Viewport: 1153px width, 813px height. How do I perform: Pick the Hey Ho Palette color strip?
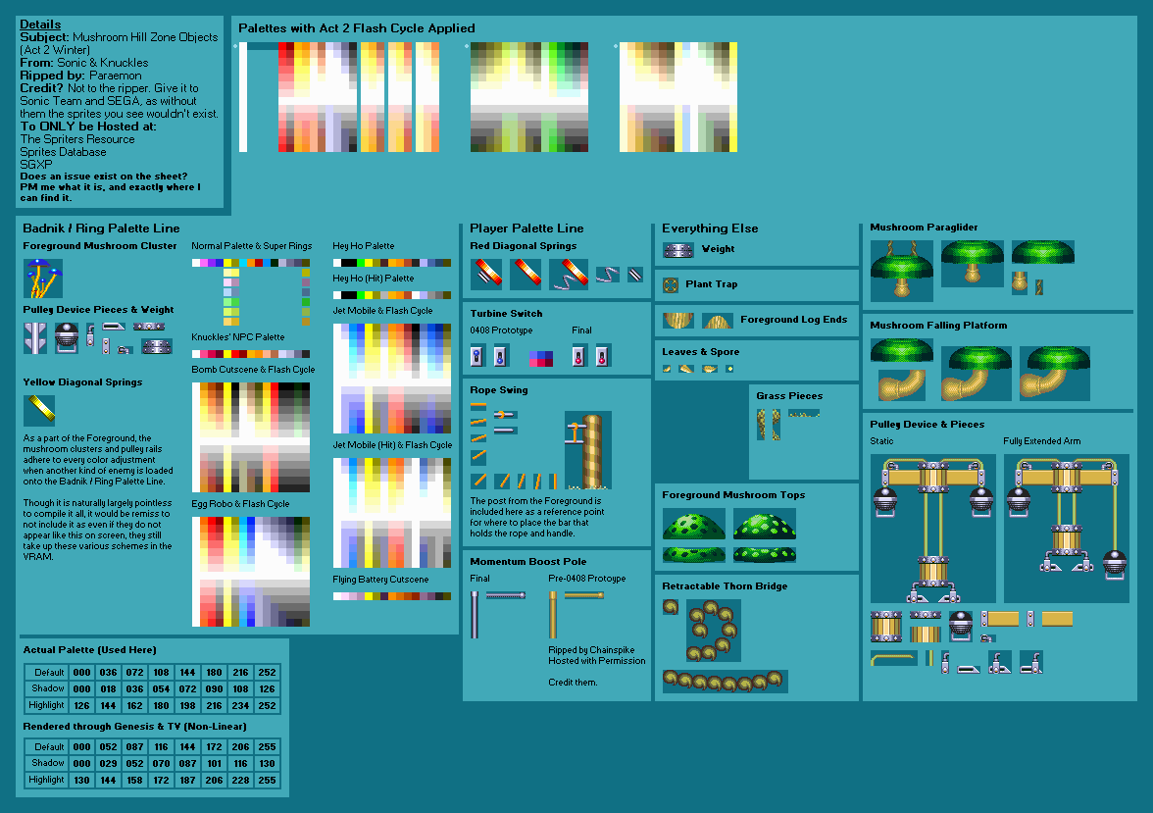tap(392, 263)
